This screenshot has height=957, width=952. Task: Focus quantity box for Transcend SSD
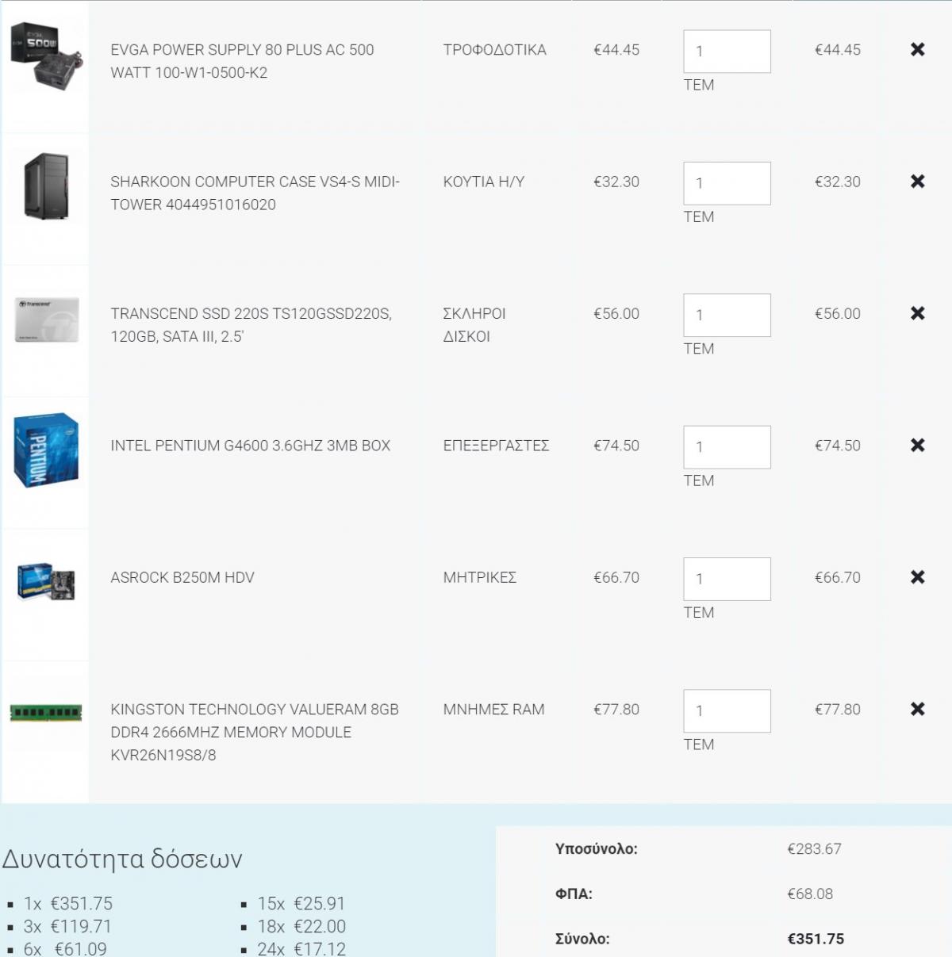(x=727, y=315)
